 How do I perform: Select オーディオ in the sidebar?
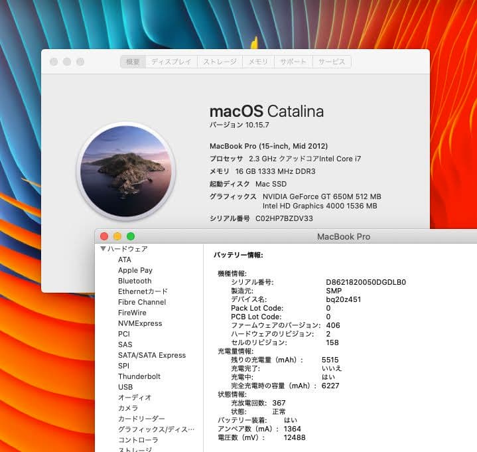coord(135,398)
